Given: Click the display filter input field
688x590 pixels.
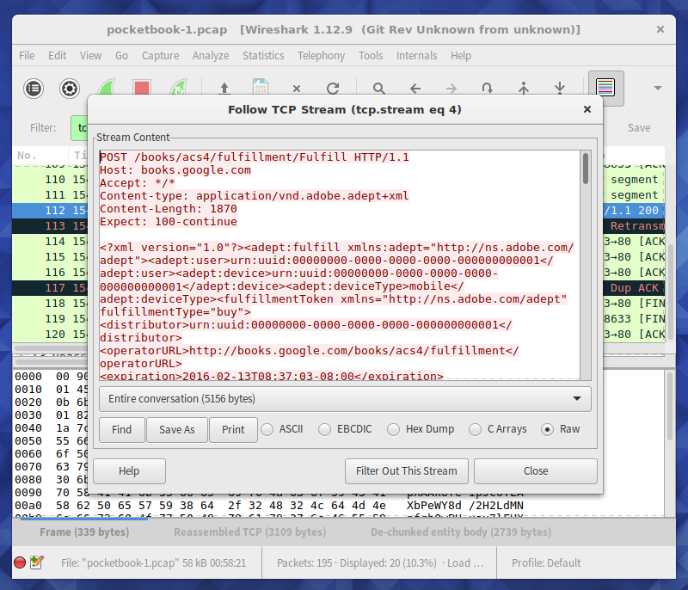Looking at the screenshot, I should pyautogui.click(x=79, y=127).
